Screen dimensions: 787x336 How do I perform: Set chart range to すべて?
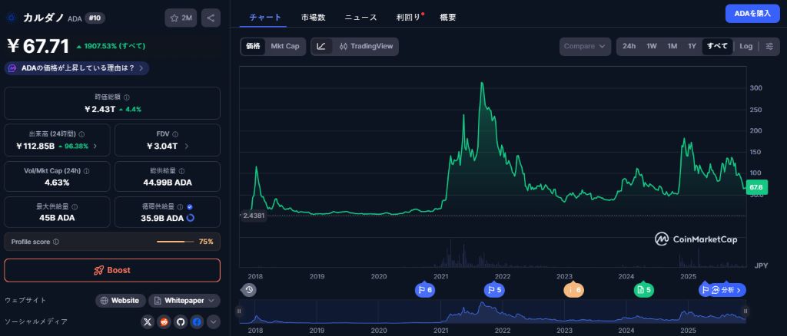(717, 47)
